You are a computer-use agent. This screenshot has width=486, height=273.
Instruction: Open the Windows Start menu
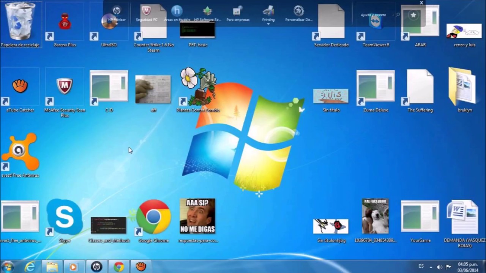coord(8,267)
